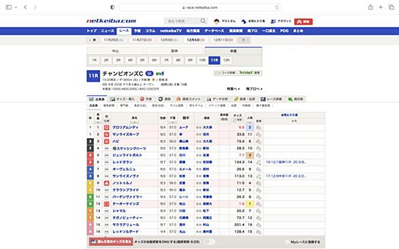This screenshot has width=399, height=249.
Task: Switch to the データ分析 tab
Action: click(218, 99)
